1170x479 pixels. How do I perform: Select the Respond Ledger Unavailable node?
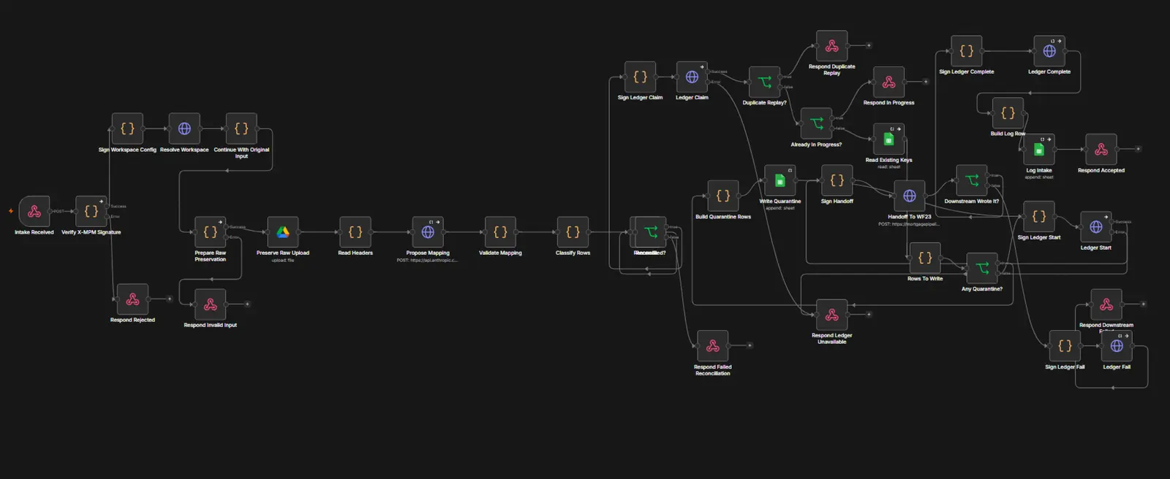tap(832, 315)
